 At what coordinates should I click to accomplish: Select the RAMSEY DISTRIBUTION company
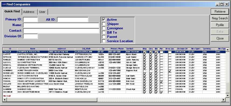[x=114, y=60]
